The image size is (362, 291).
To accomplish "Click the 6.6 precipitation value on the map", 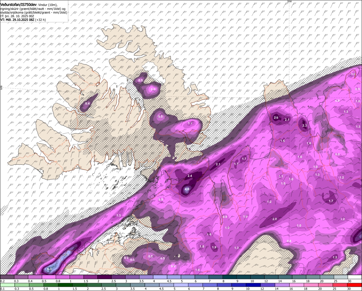I will (49, 269).
